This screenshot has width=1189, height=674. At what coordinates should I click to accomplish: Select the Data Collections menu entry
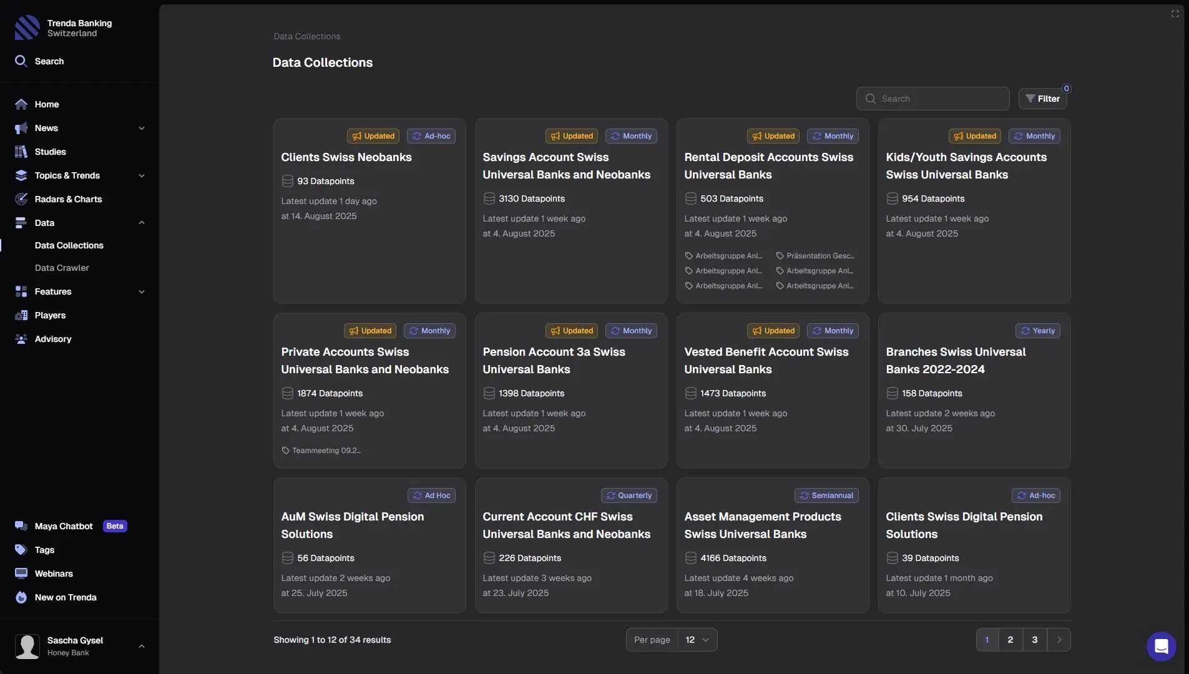(x=69, y=245)
